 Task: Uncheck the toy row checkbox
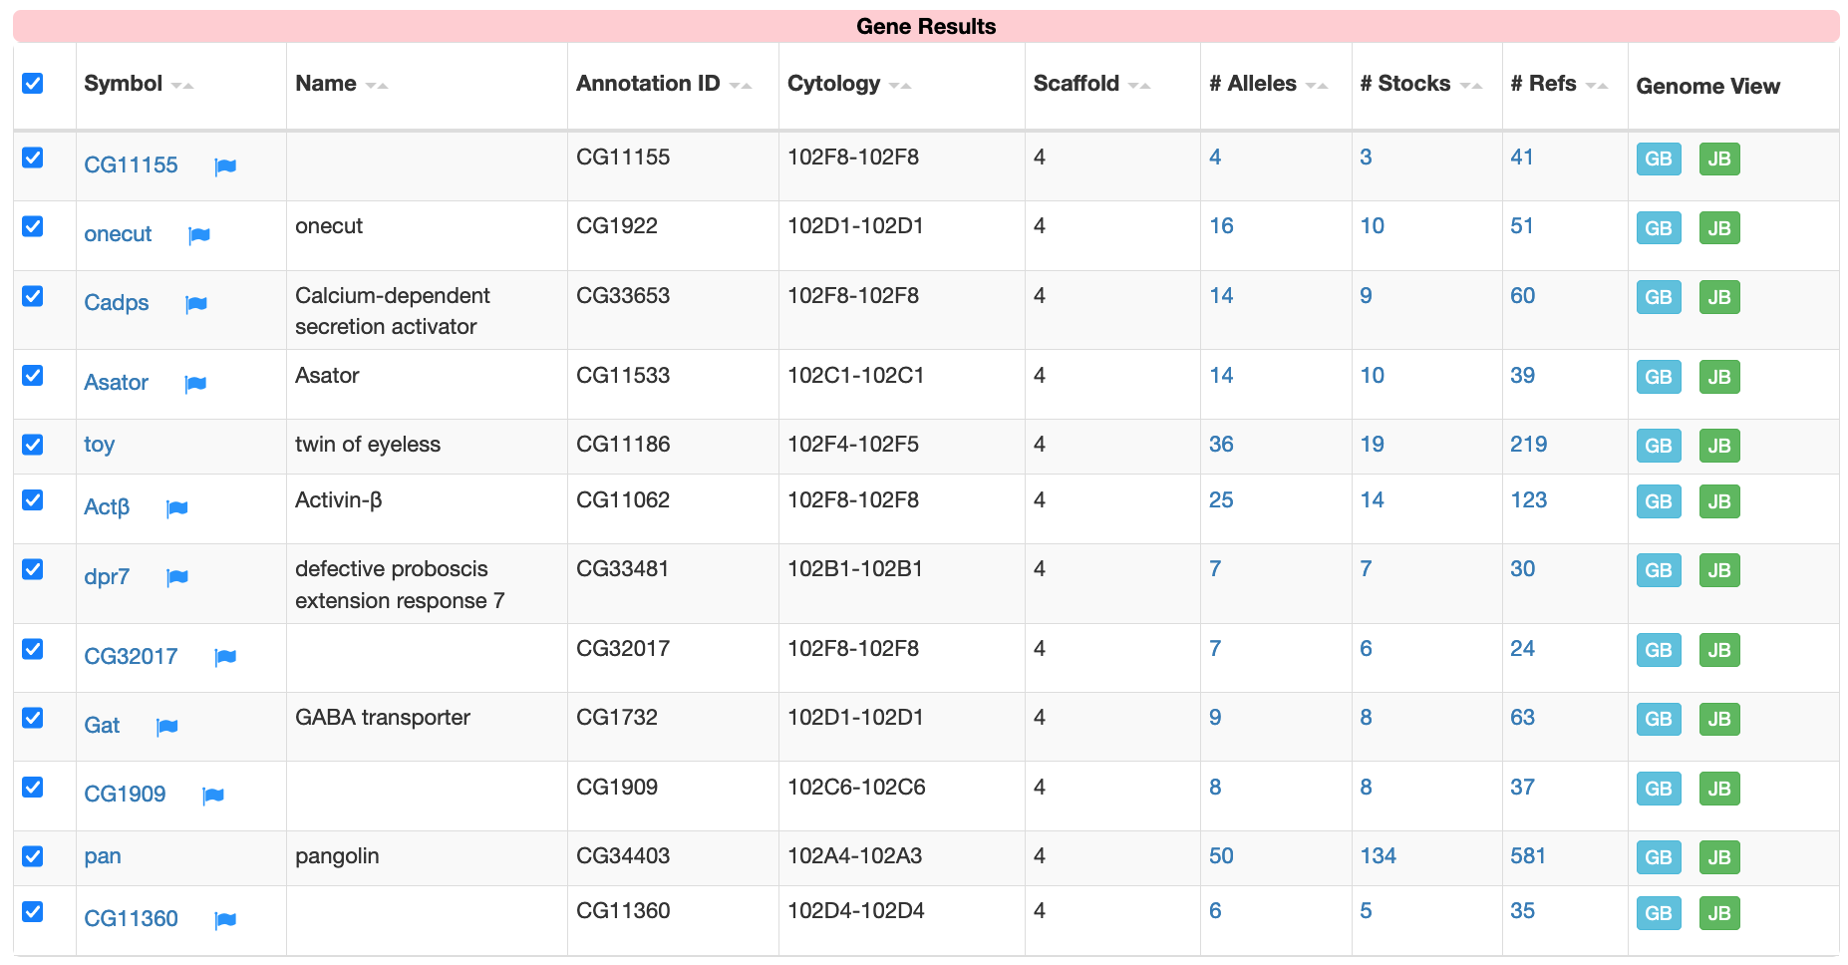(x=33, y=445)
